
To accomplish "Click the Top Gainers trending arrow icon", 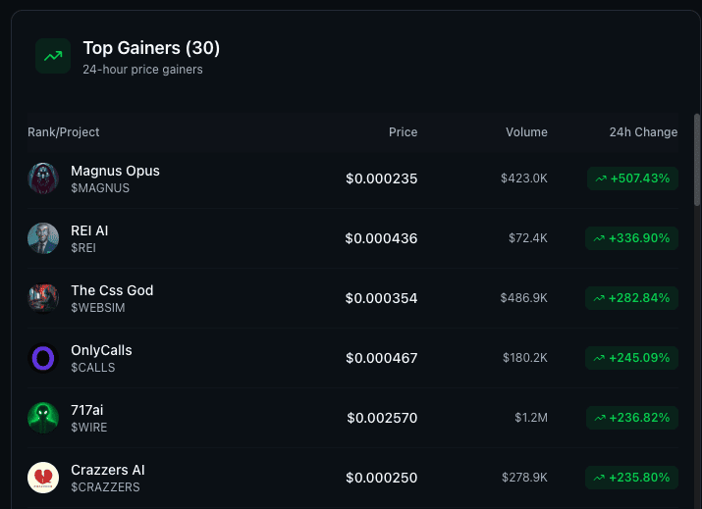I will (x=53, y=56).
